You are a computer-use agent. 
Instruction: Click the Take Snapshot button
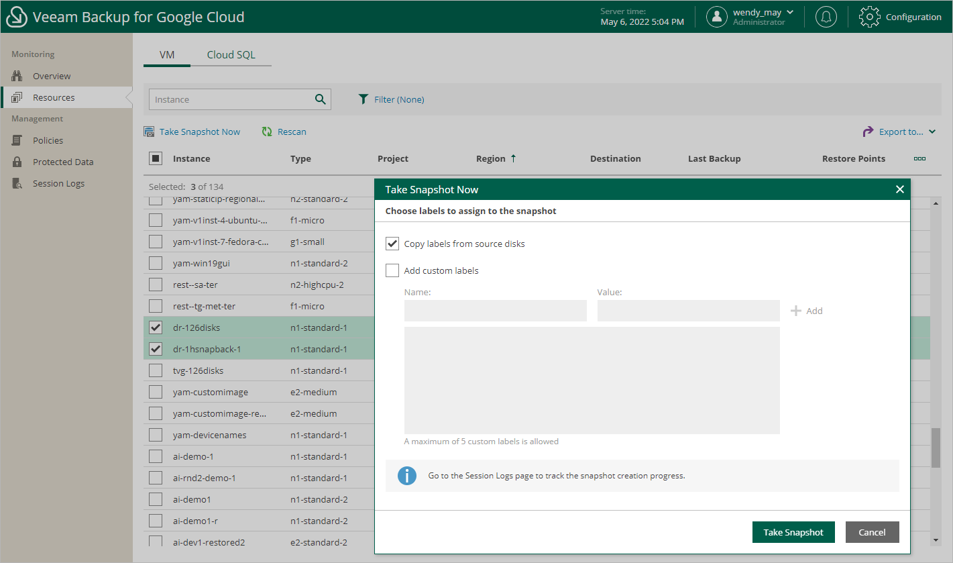click(x=793, y=532)
